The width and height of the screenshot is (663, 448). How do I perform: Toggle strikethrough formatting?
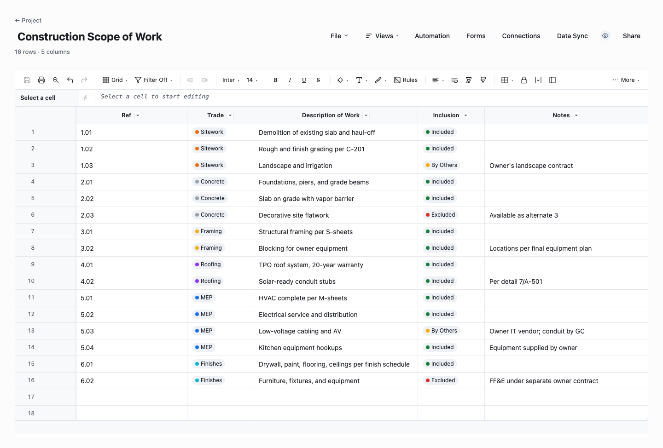tap(319, 80)
